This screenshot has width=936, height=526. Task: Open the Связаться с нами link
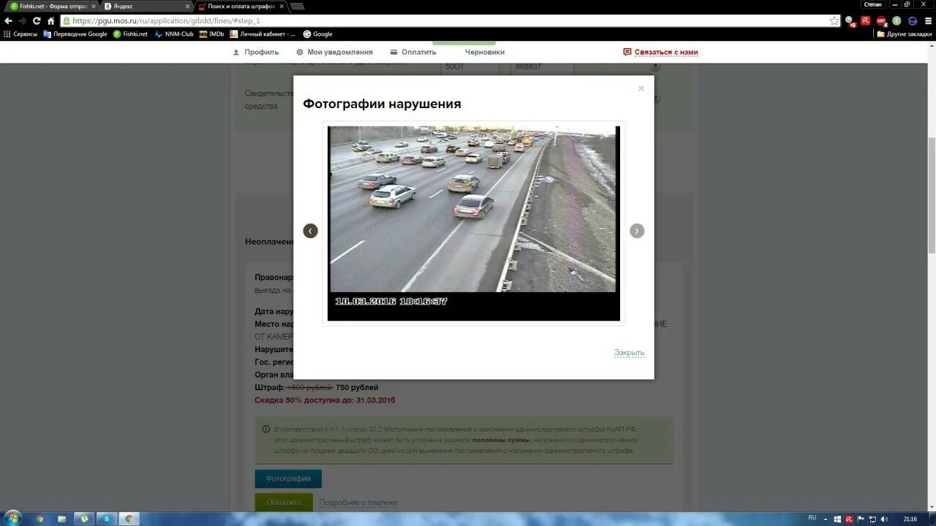click(665, 52)
